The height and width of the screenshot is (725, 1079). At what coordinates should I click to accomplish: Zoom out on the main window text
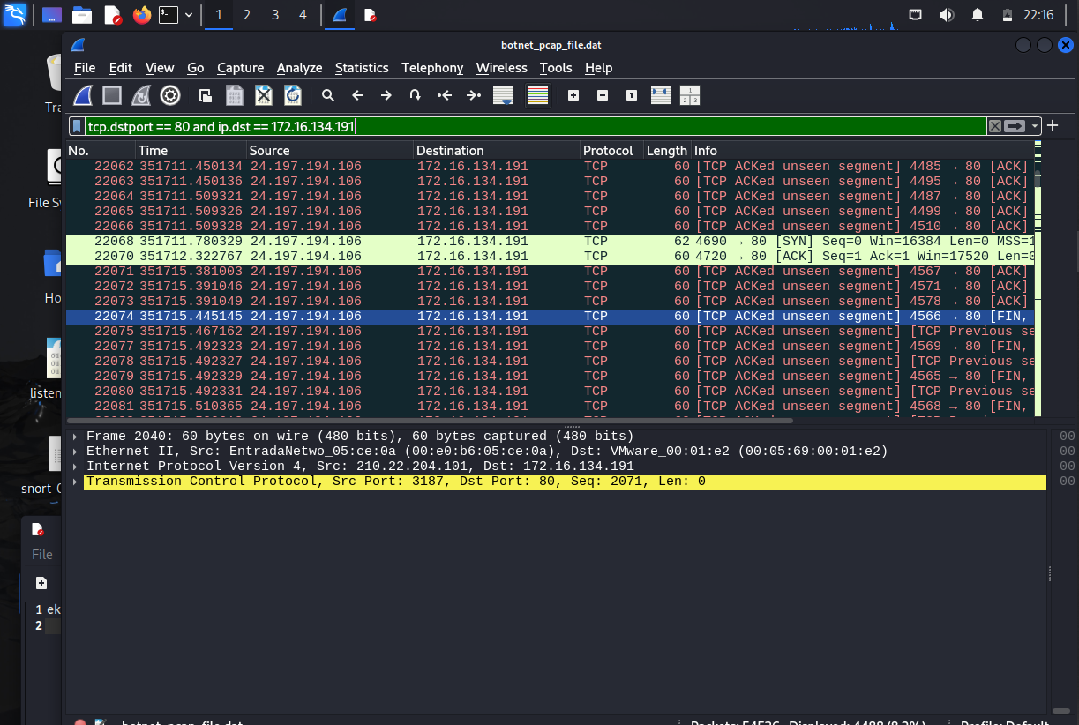(603, 95)
